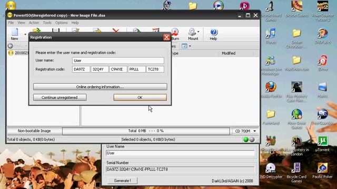Click the fifth code field TC2T8
This screenshot has height=189, width=337.
point(155,69)
